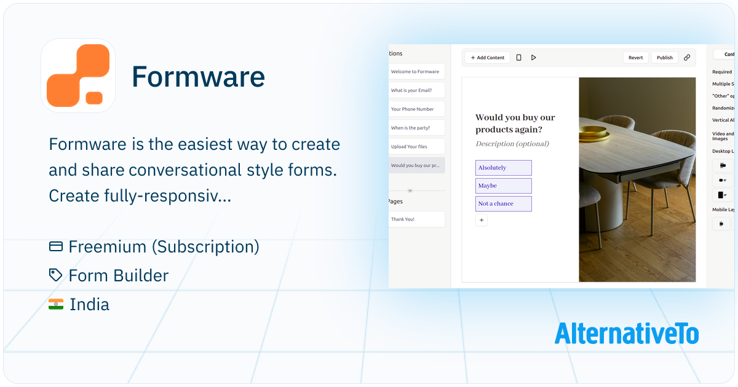Screen dimensions: 738x387
Task: Select Your Phone Number question
Action: click(x=416, y=109)
